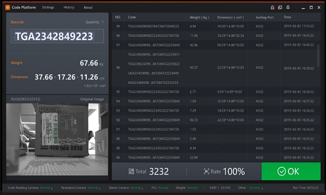
Task: Click the window layout switch icon
Action: [x=280, y=8]
